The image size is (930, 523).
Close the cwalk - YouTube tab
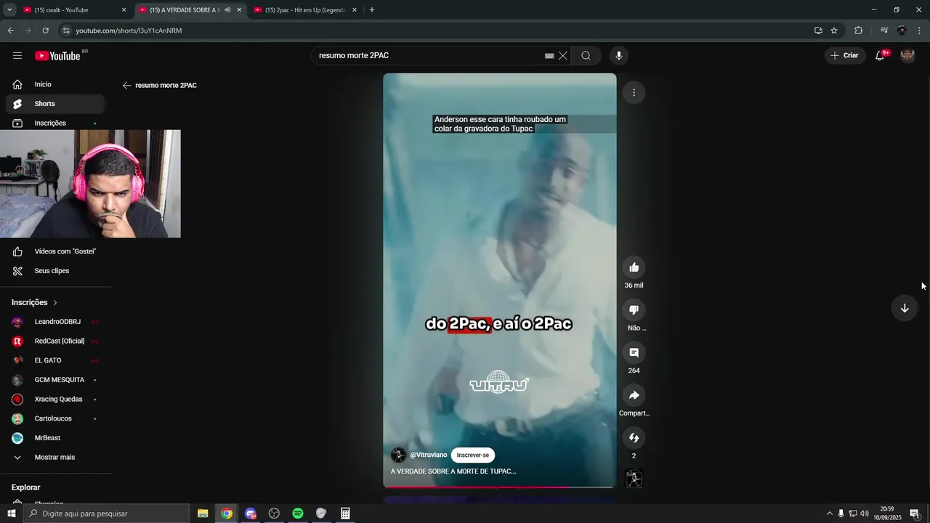(124, 10)
